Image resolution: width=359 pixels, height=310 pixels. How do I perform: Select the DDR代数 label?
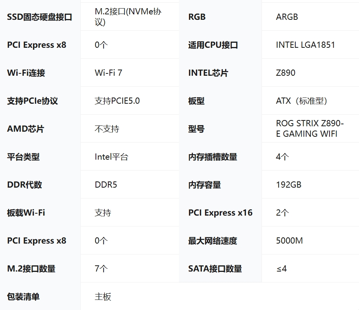coord(24,185)
